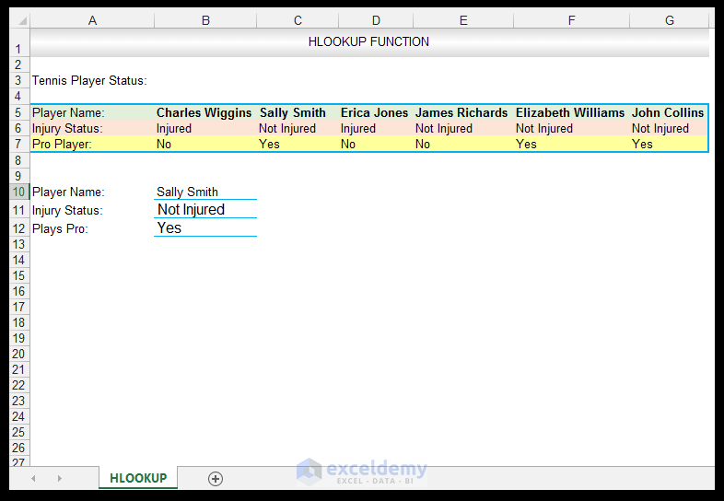Click the previous sheet navigation arrow

tap(33, 478)
